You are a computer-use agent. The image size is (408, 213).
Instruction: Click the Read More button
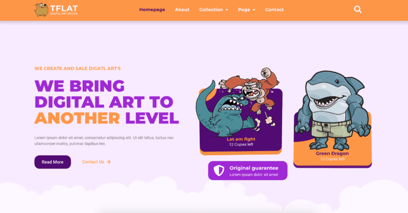(x=53, y=162)
